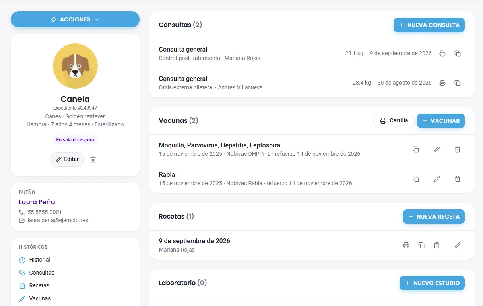Print the 9 de septiembre consultation

point(442,54)
